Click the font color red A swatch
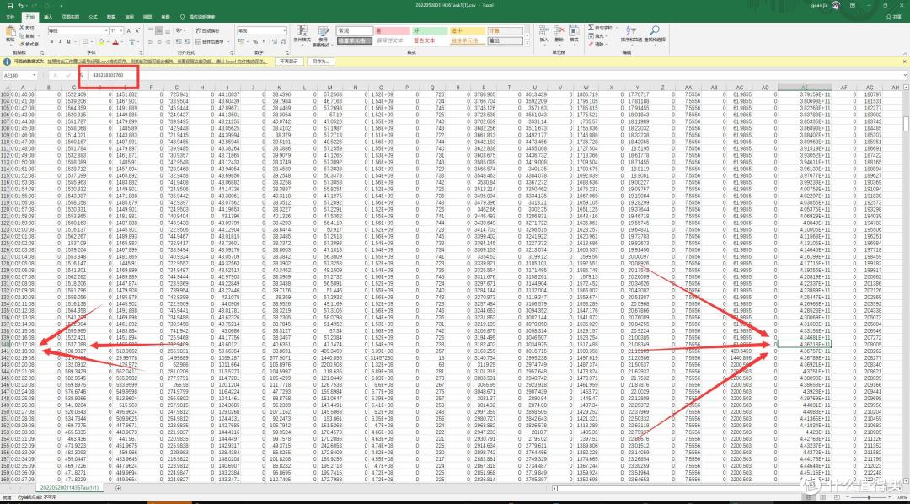 (x=115, y=42)
